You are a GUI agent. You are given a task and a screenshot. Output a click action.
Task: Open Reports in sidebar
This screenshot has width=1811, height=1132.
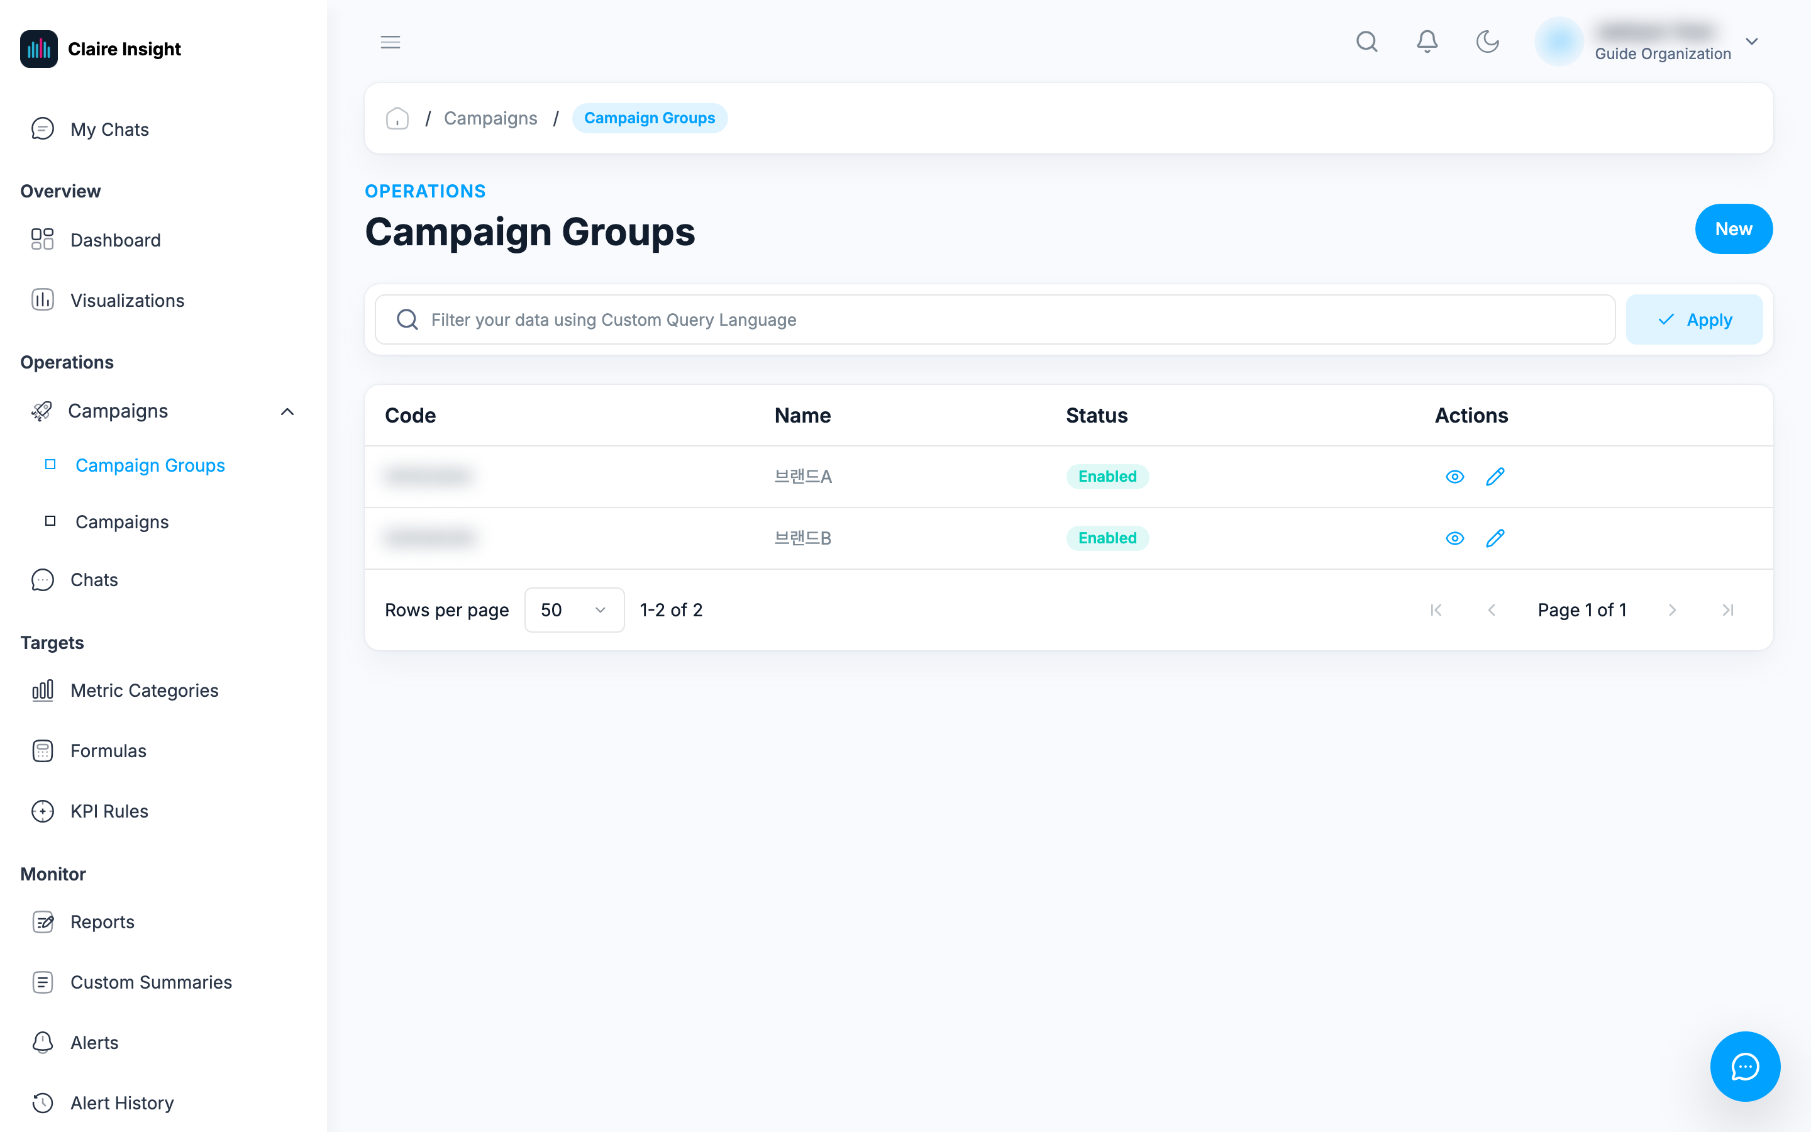point(102,921)
